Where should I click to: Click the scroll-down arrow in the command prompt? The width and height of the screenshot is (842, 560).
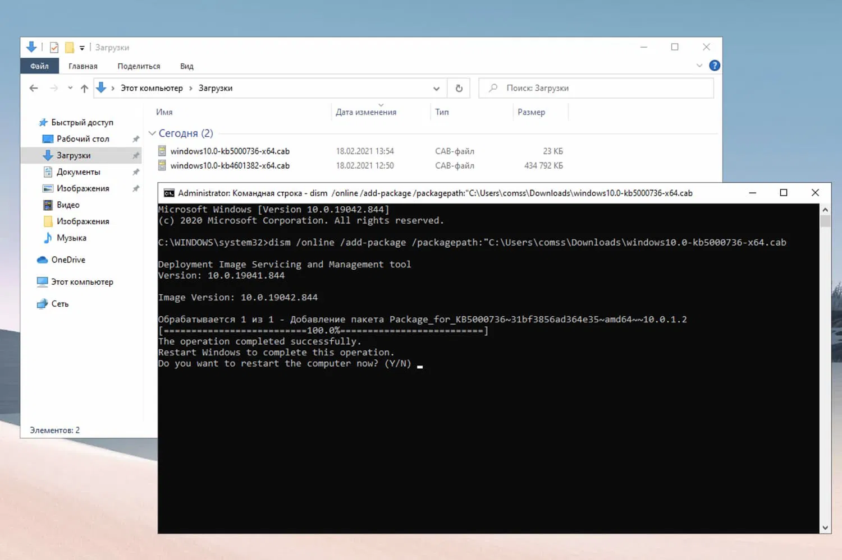click(x=825, y=527)
